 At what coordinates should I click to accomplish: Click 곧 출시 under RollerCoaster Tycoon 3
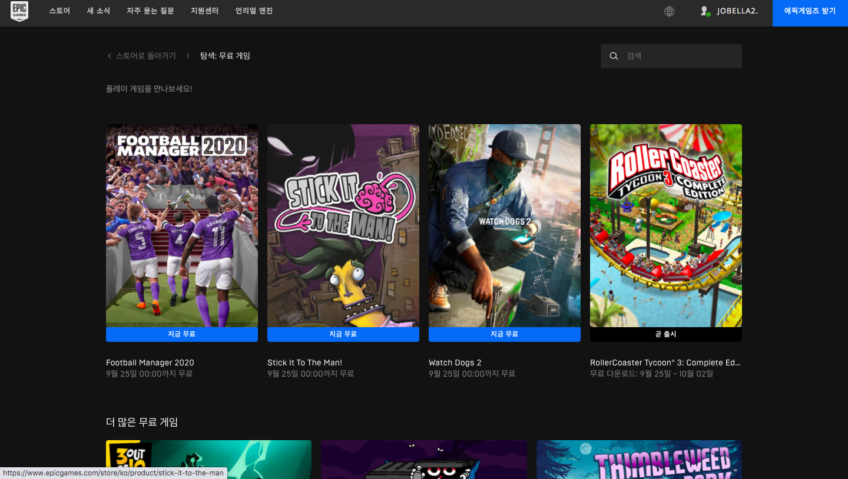click(x=666, y=334)
